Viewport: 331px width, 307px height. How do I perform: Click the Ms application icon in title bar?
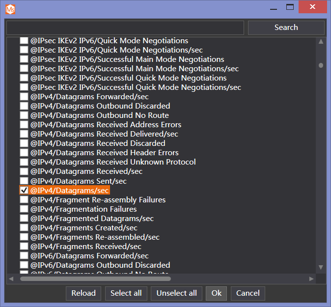pyautogui.click(x=10, y=8)
